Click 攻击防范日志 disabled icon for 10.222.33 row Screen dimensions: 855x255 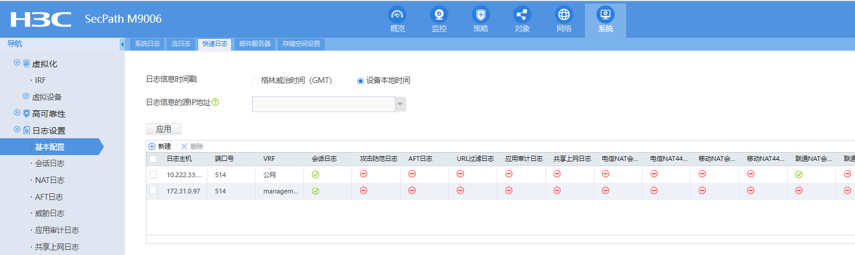[x=364, y=174]
